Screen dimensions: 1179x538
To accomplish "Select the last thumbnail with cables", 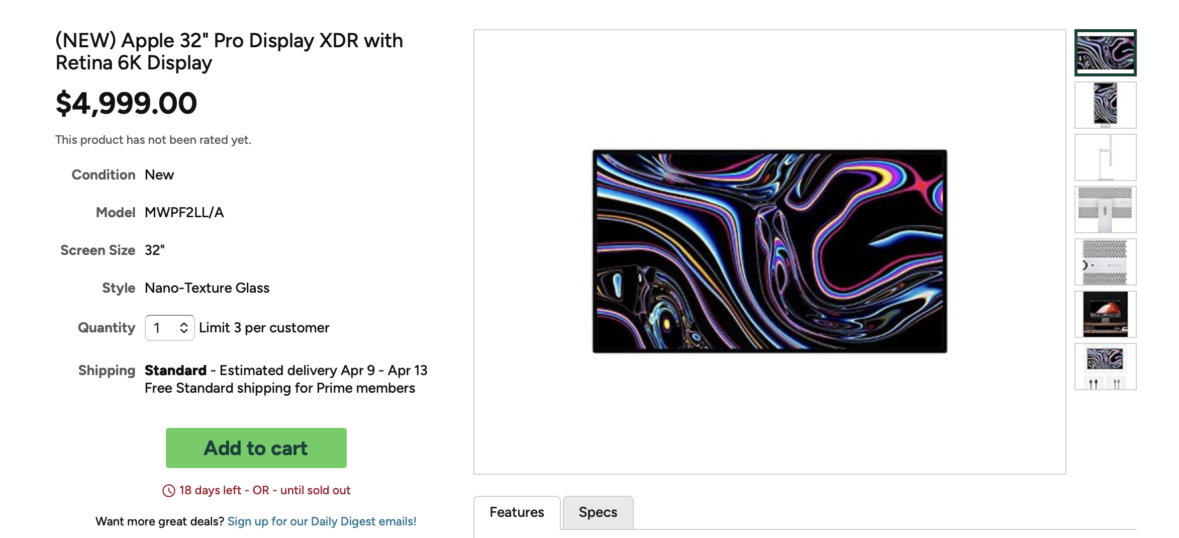I will (1105, 367).
